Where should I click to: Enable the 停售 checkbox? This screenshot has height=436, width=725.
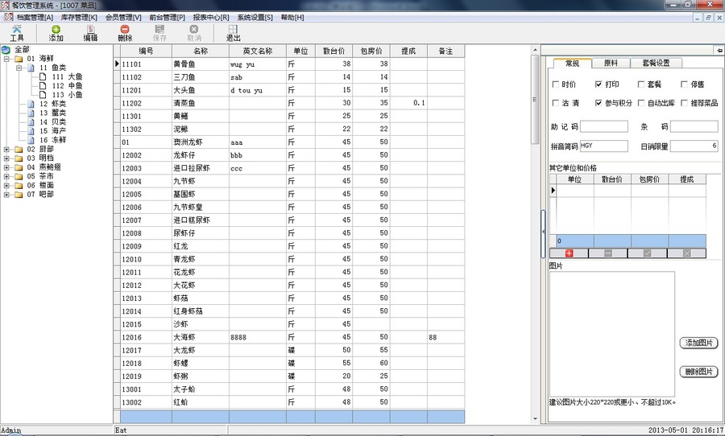tap(684, 84)
